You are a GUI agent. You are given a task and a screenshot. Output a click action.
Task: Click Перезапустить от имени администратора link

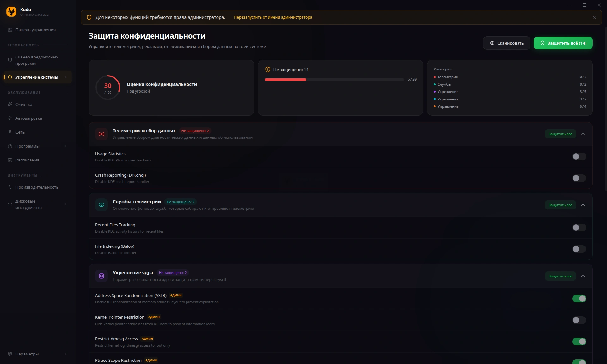tap(273, 17)
